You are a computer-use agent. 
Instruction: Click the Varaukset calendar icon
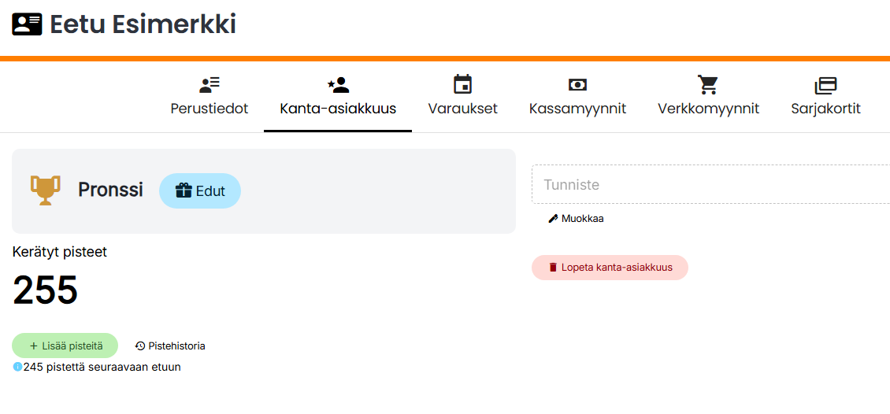(x=462, y=84)
